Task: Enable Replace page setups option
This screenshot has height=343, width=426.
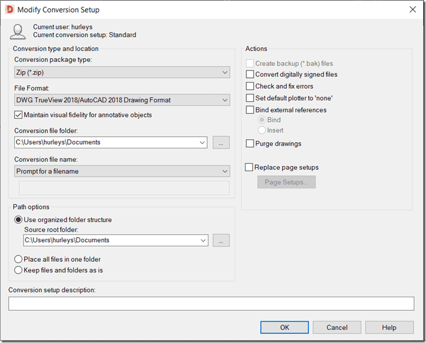Action: 249,168
